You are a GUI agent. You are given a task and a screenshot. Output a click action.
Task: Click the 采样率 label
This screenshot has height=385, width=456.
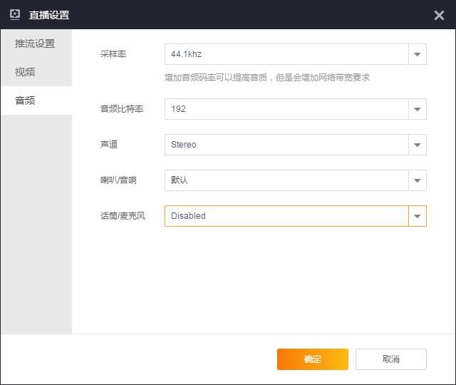click(113, 54)
